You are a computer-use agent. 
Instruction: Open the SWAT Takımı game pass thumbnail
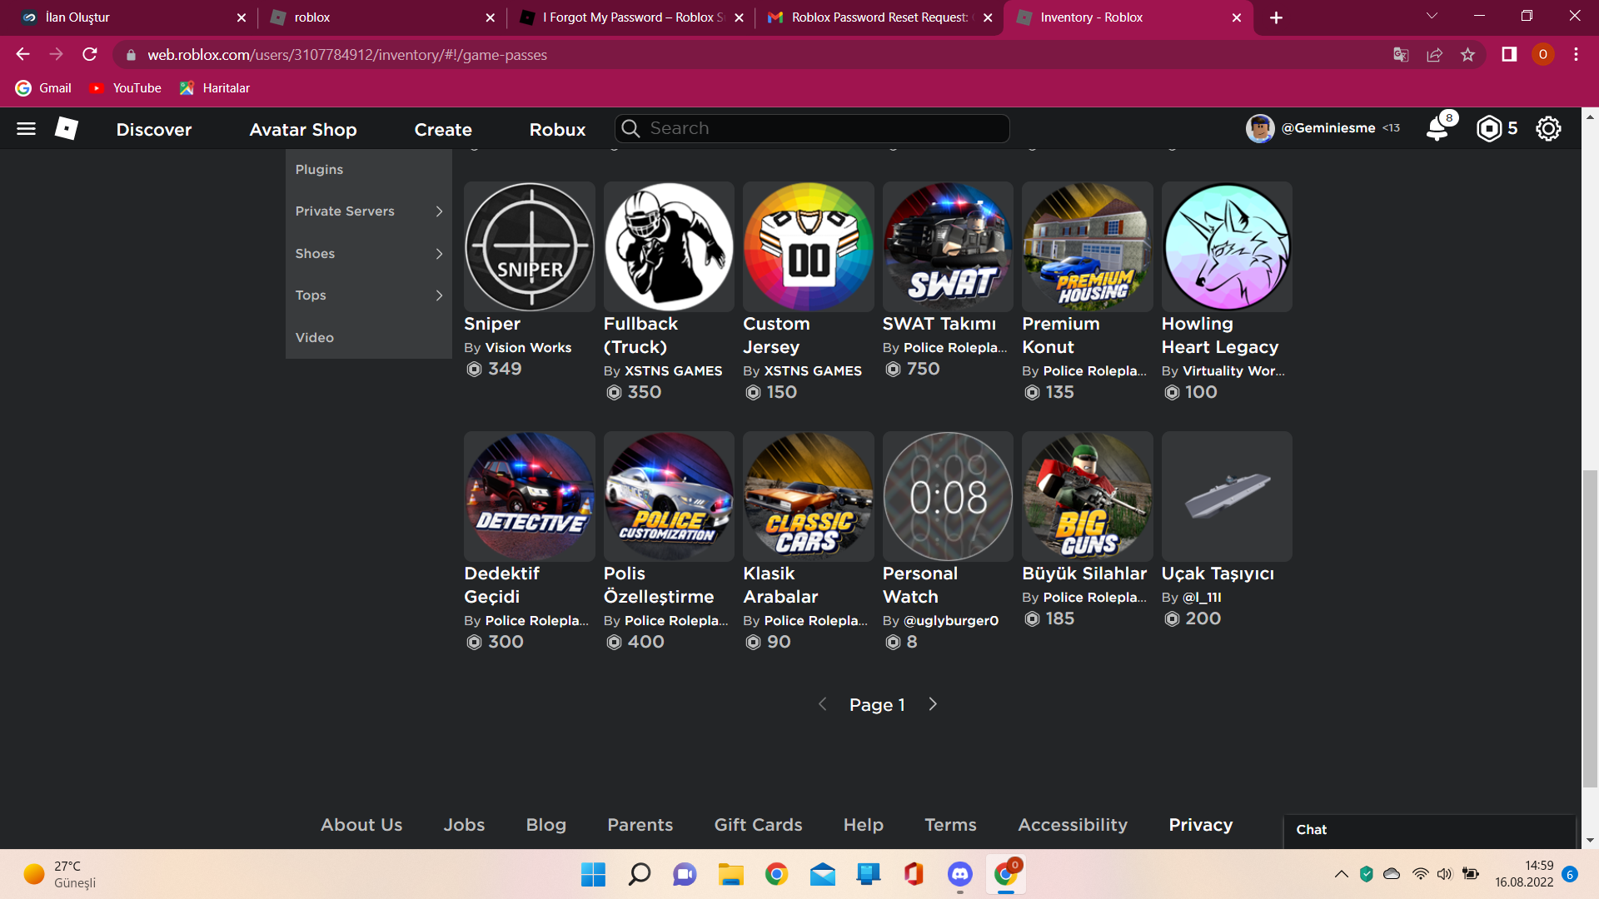pyautogui.click(x=948, y=247)
